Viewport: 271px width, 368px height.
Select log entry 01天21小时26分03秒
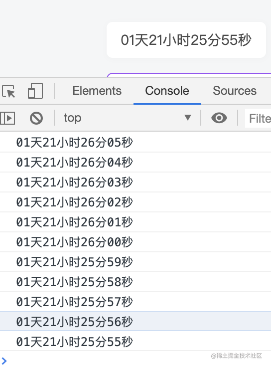[135, 182]
